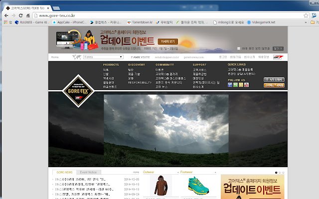Open the first top-bar link right of gorekorea.com
319x199 pixels.
(x=223, y=57)
